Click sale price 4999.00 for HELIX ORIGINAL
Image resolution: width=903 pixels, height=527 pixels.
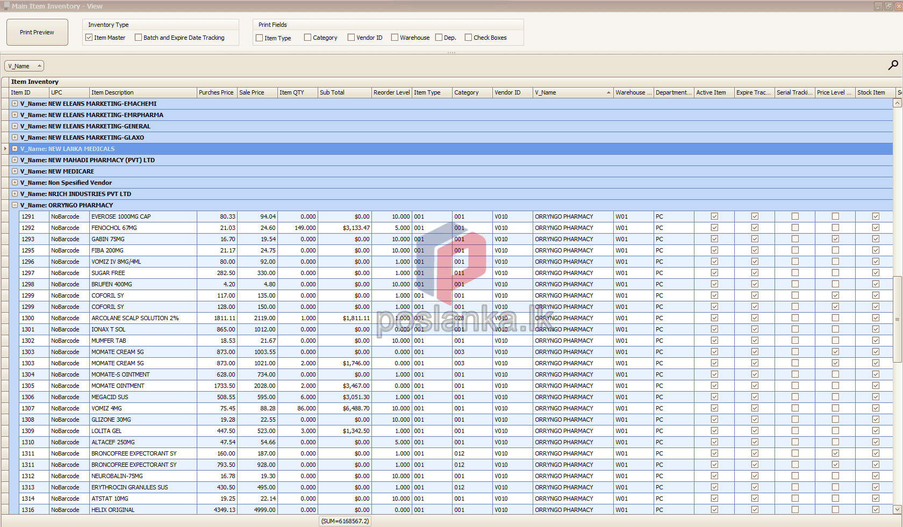(x=257, y=510)
